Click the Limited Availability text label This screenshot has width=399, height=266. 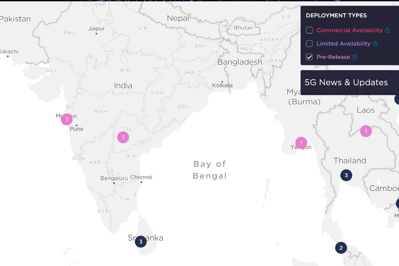pos(343,44)
